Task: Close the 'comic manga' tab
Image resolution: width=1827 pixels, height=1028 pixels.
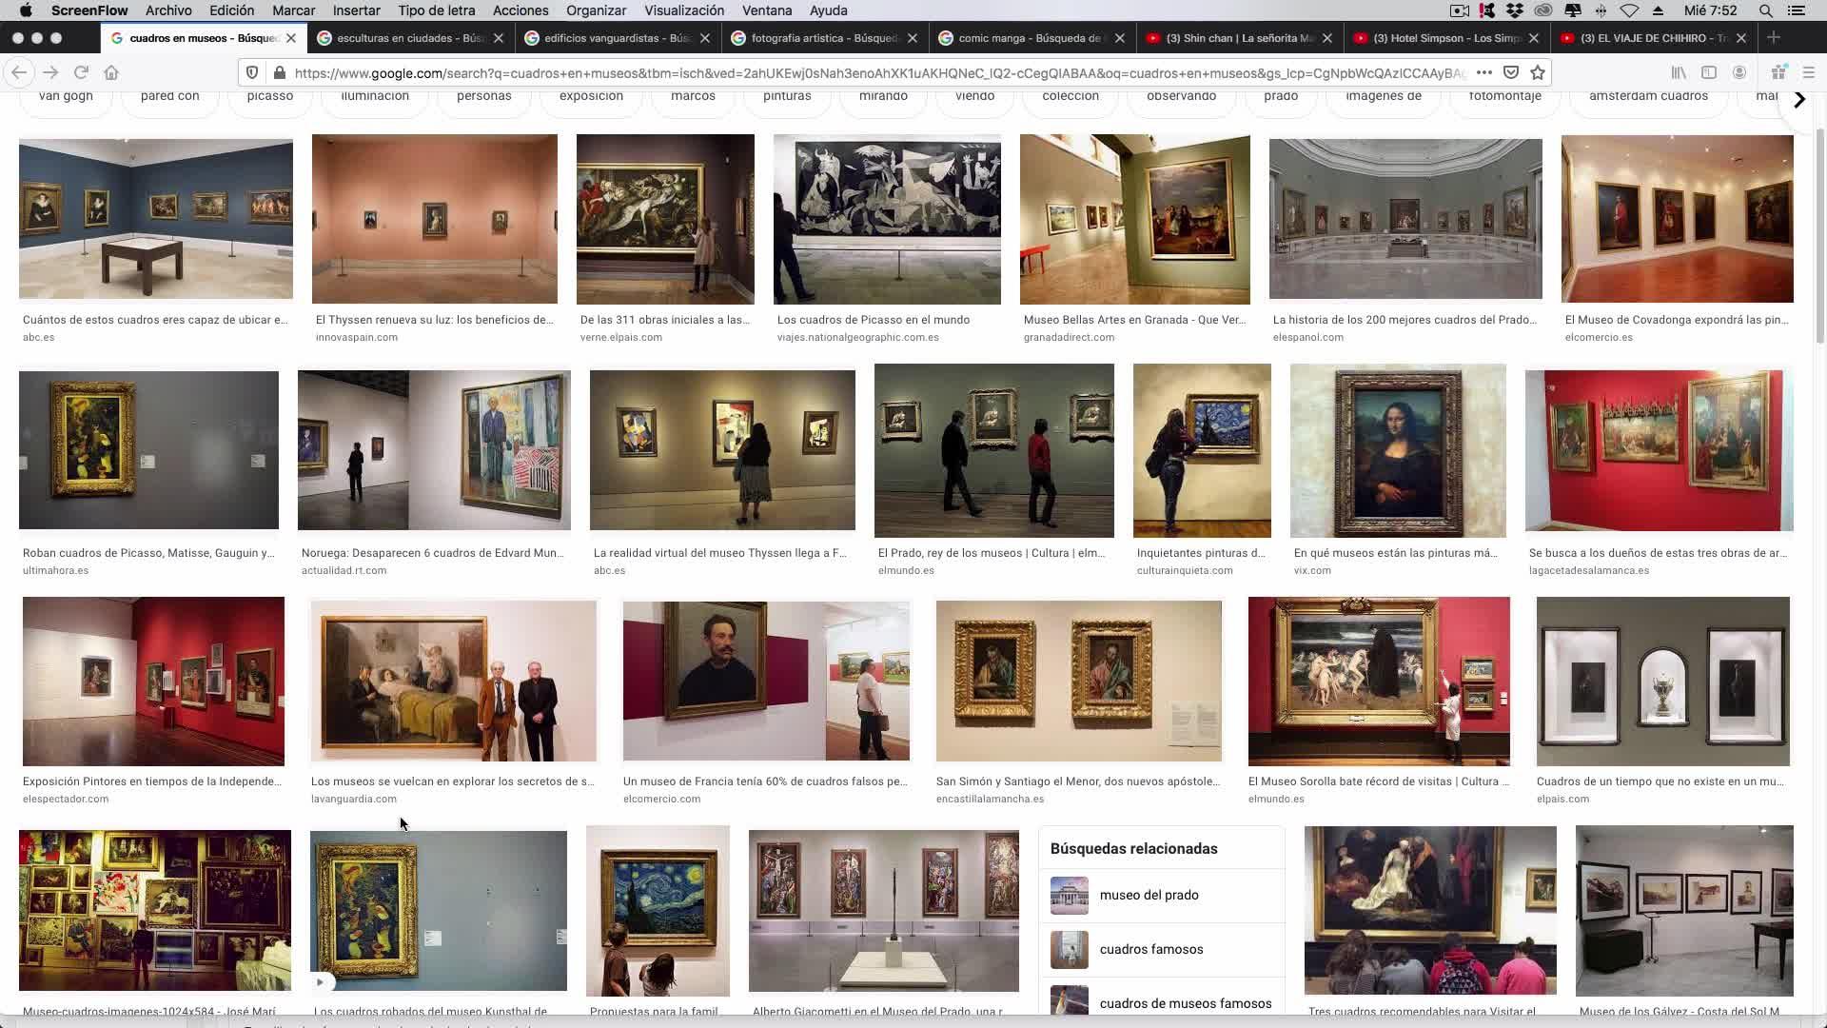Action: (x=1120, y=38)
